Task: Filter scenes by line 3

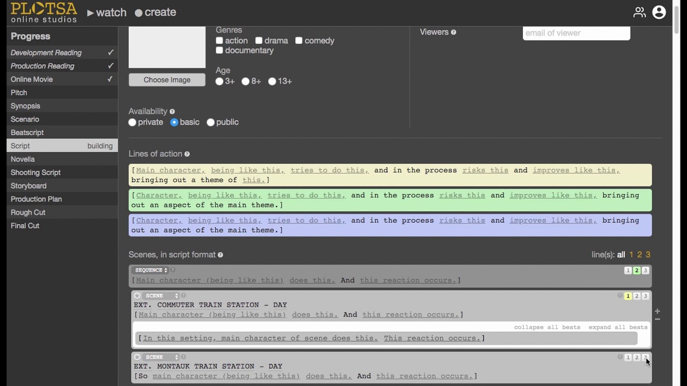Action: (x=648, y=255)
